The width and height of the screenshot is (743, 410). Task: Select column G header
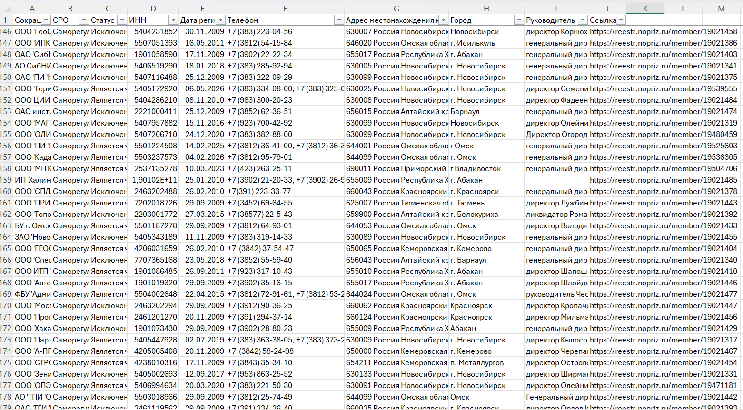[396, 9]
